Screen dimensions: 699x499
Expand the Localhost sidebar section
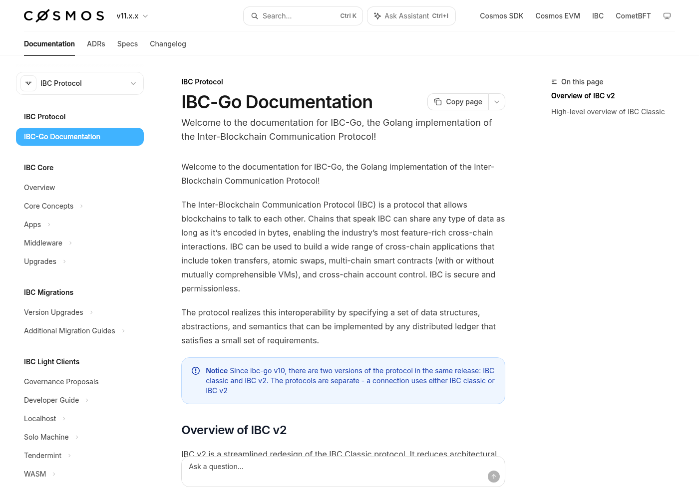pos(64,419)
